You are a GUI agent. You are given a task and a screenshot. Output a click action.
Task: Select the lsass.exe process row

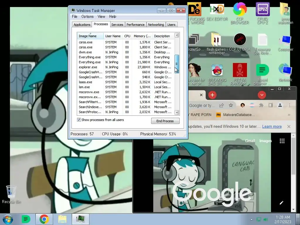pyautogui.click(x=126, y=82)
